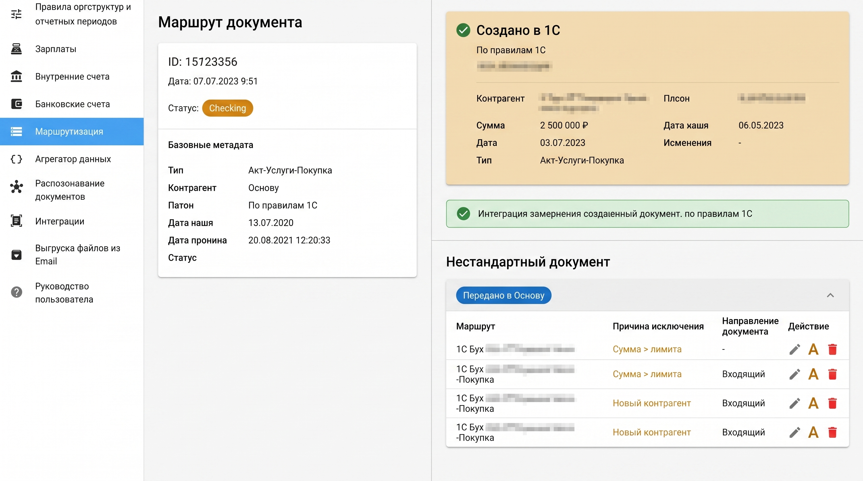863x481 pixels.
Task: Click the Передано в Основу badge
Action: click(x=504, y=295)
